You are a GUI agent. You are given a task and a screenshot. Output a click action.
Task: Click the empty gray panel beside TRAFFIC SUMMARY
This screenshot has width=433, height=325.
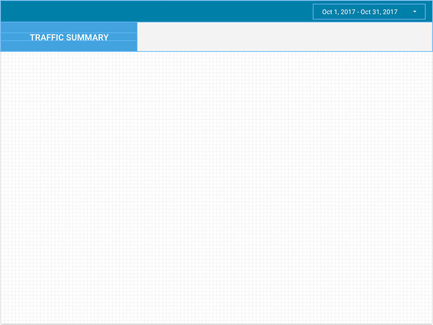point(284,37)
